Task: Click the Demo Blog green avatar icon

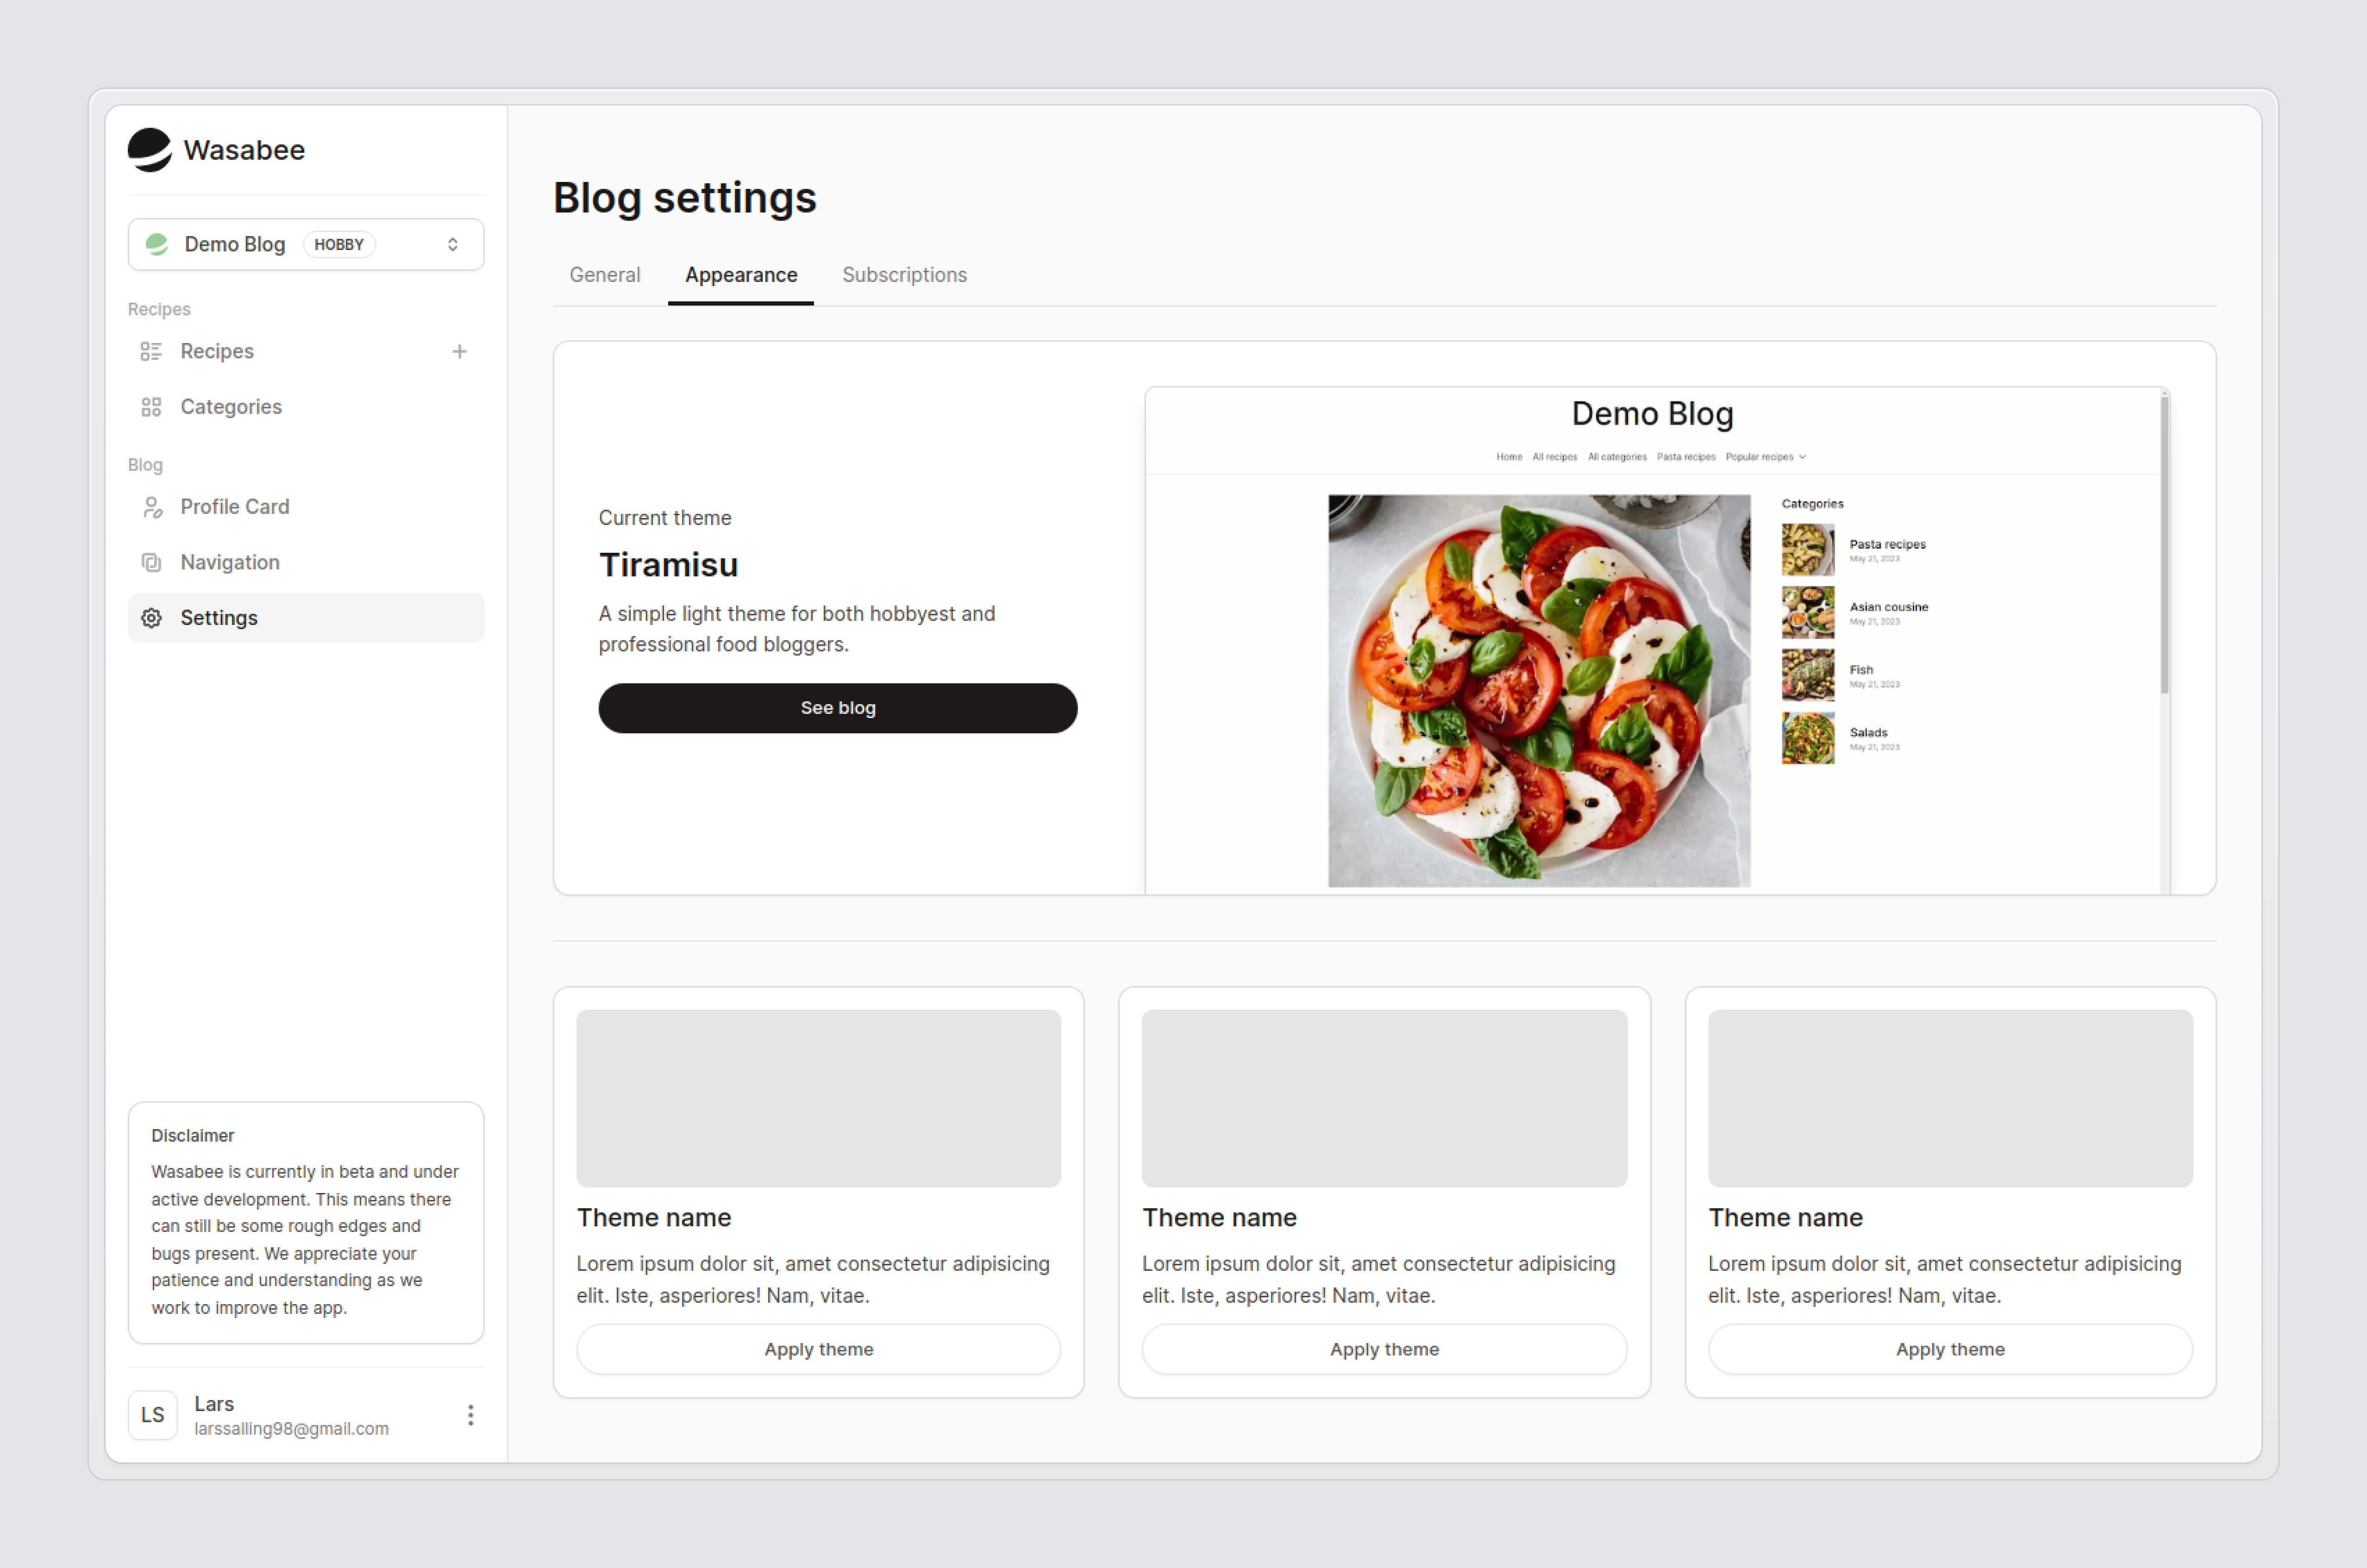Action: tap(158, 243)
